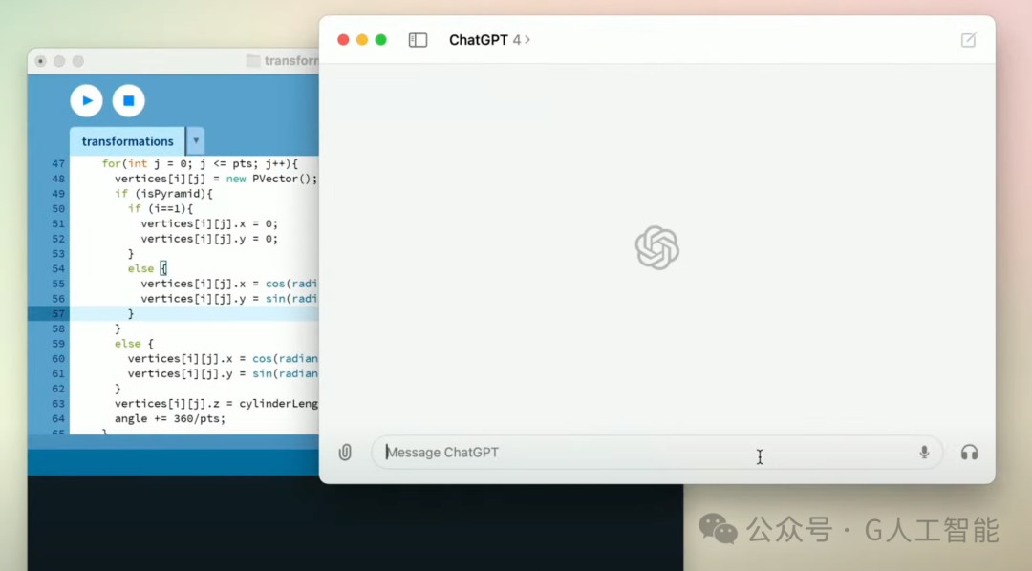Screen dimensions: 1032x571
Task: Stop the running sketch
Action: click(128, 100)
